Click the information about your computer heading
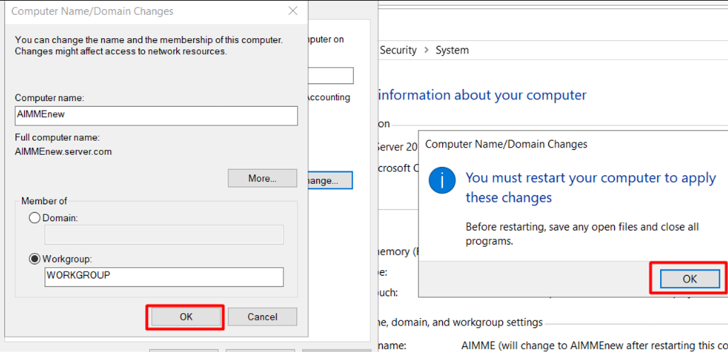This screenshot has height=352, width=728. [x=483, y=95]
